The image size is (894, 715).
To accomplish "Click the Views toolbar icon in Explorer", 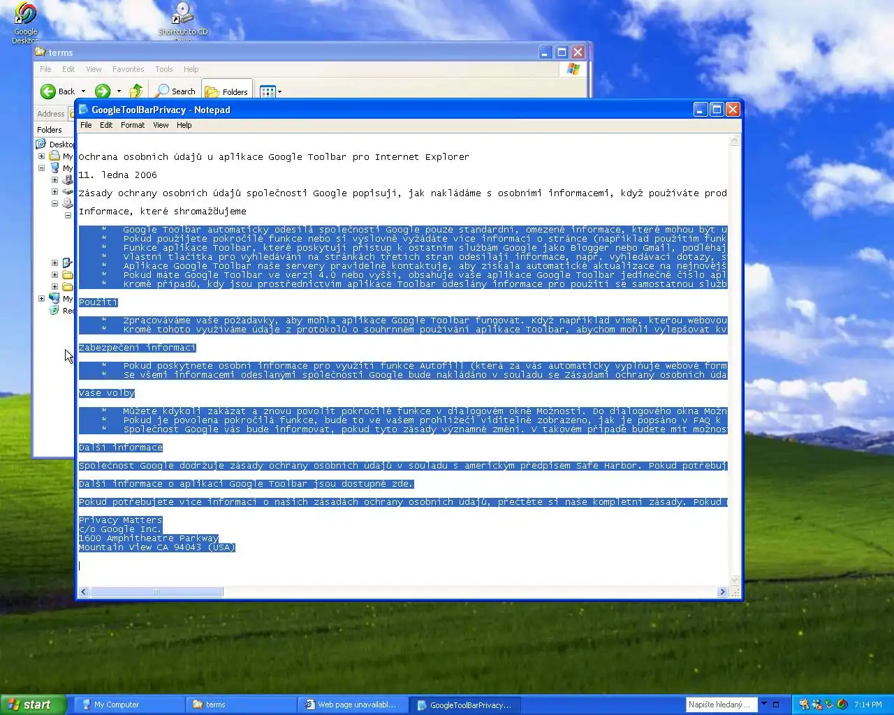I will [x=267, y=91].
